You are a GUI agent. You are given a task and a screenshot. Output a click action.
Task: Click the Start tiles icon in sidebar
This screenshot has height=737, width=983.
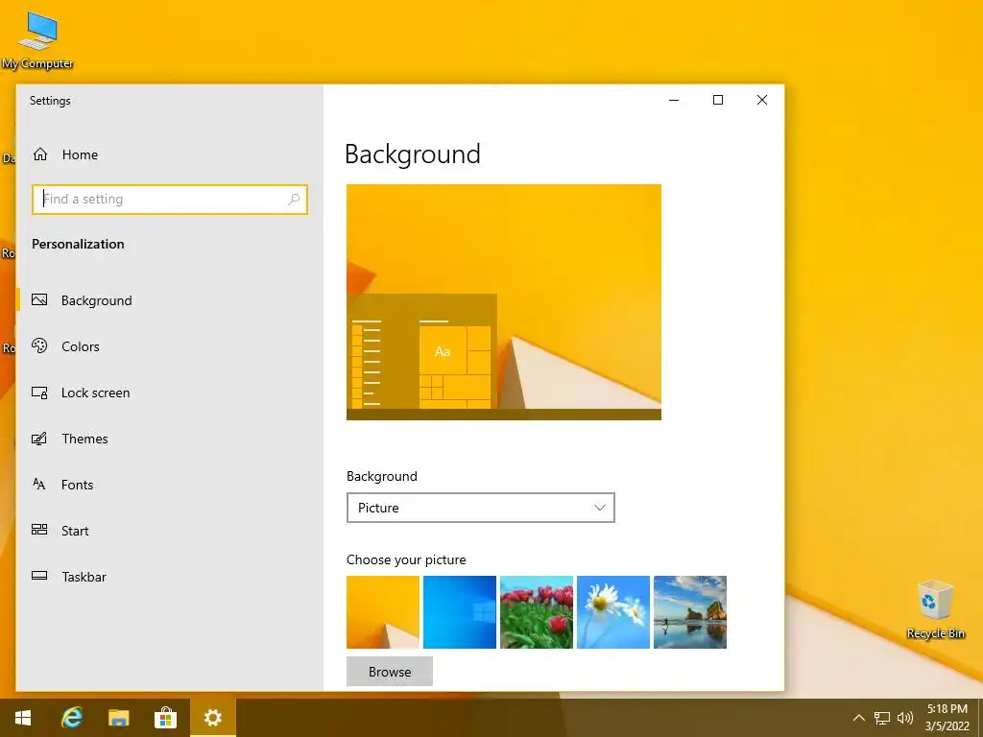(x=39, y=530)
